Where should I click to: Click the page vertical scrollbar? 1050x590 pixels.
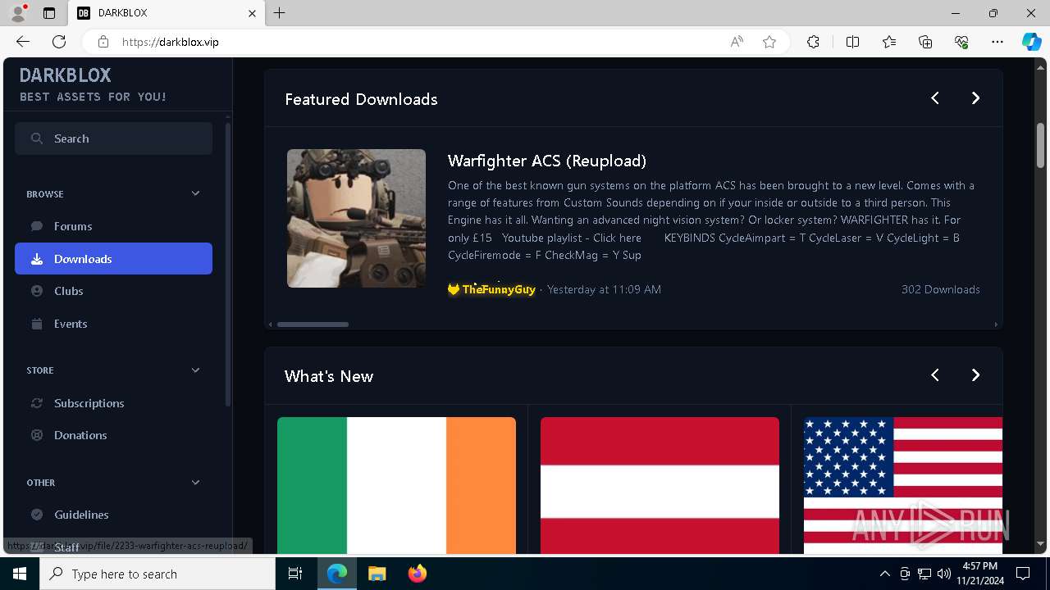pos(1040,145)
